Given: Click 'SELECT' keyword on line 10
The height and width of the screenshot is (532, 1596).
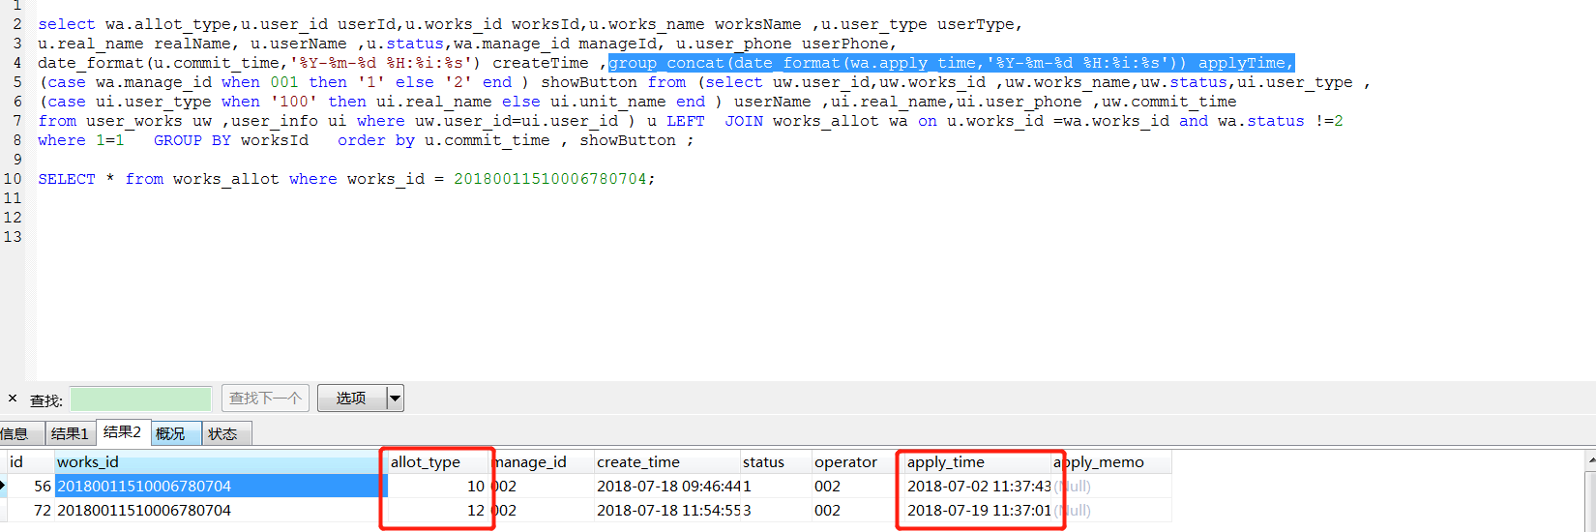Looking at the screenshot, I should click(67, 179).
